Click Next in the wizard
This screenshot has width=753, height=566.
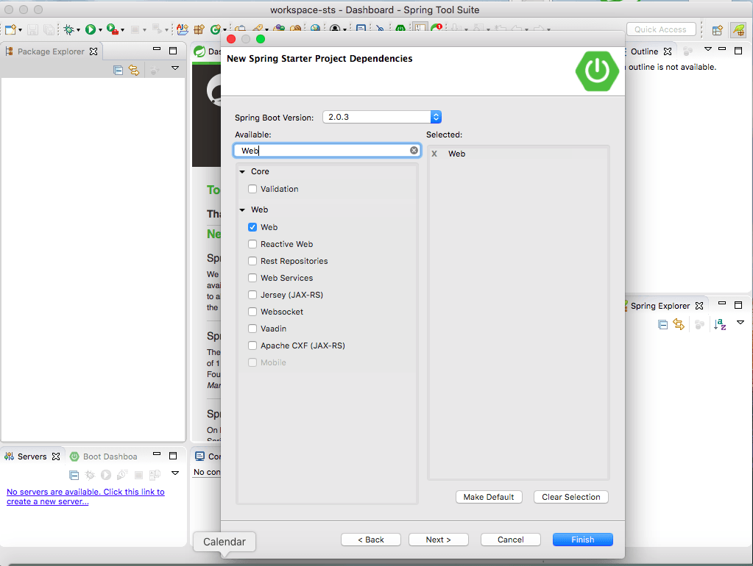(439, 540)
